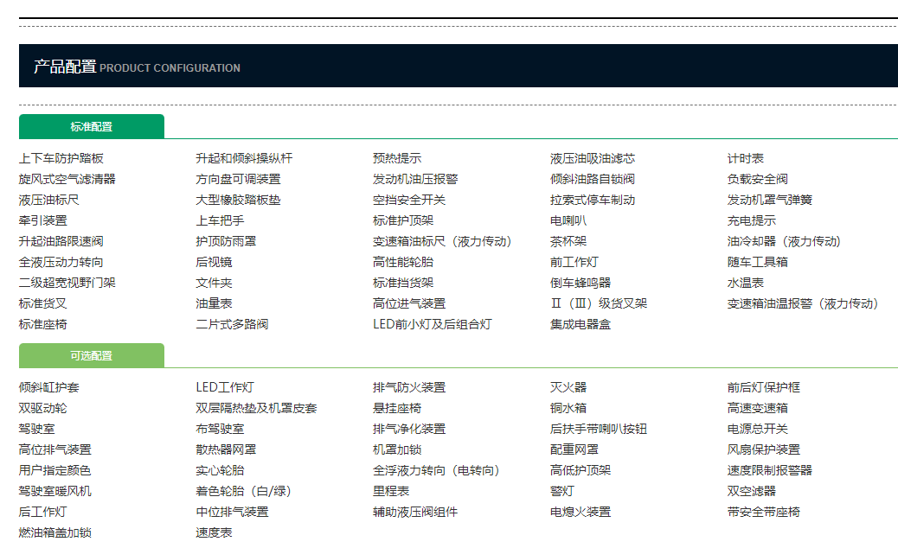The image size is (898, 548).
Task: Select the 标准配置 green tab
Action: [x=92, y=127]
